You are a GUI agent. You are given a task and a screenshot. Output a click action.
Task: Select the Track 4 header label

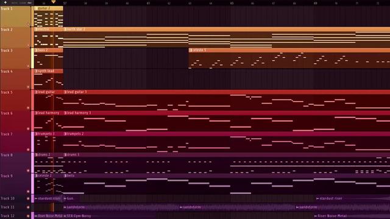click(x=7, y=71)
